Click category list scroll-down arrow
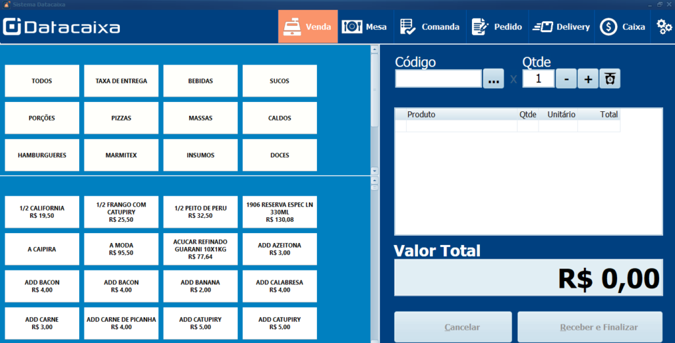The width and height of the screenshot is (675, 343). (374, 171)
